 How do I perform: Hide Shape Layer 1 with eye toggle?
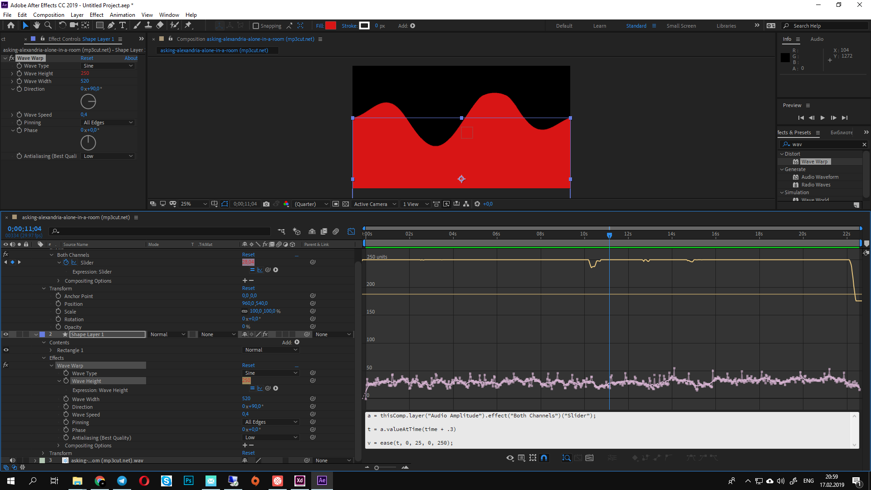(6, 334)
